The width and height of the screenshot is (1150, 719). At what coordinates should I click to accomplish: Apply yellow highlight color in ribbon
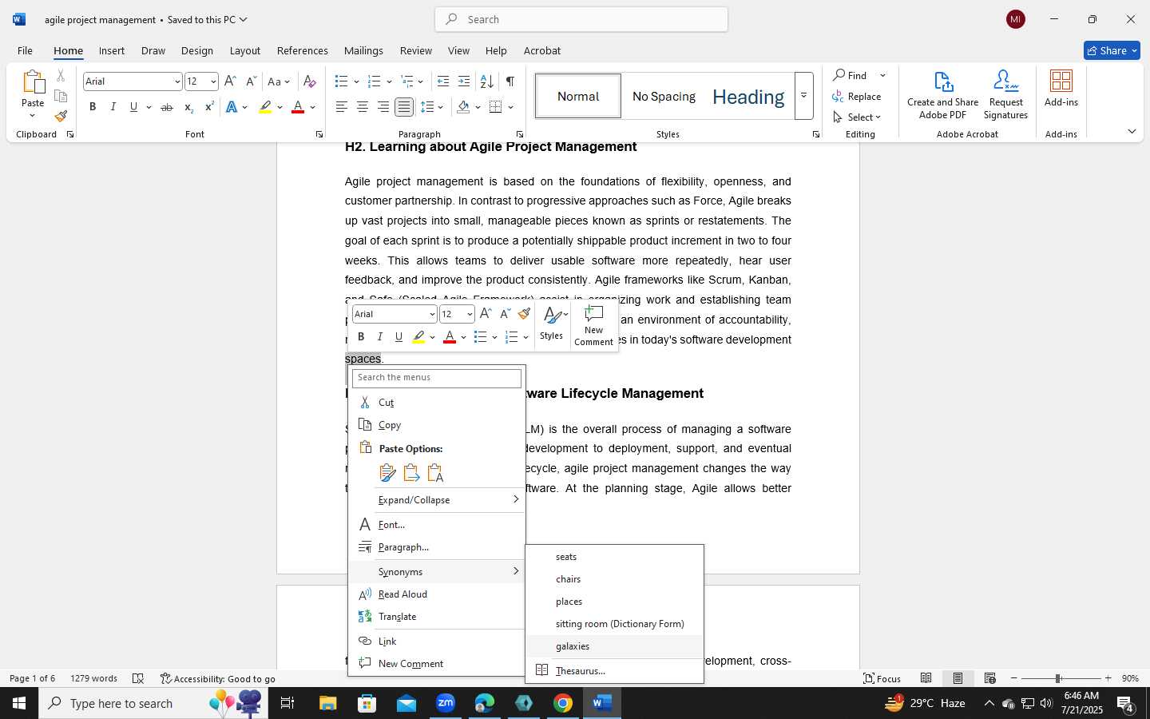[x=265, y=107]
